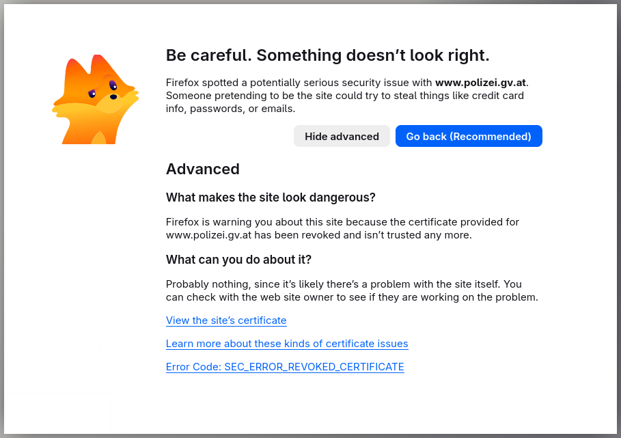Click 'What makes the site look dangerous?' heading

click(271, 197)
